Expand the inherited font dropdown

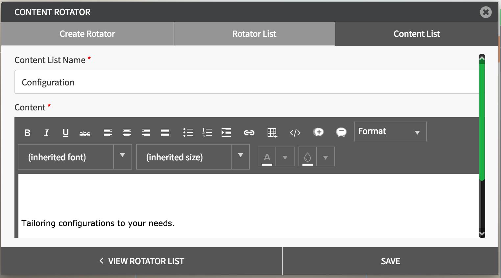point(123,157)
